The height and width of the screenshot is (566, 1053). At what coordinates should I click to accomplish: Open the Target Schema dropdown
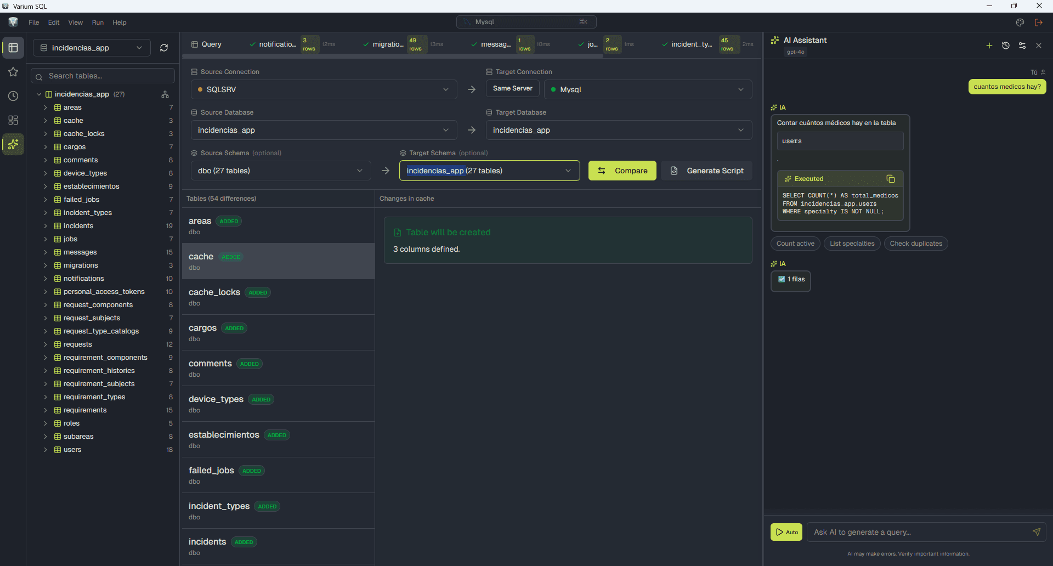[x=489, y=171]
